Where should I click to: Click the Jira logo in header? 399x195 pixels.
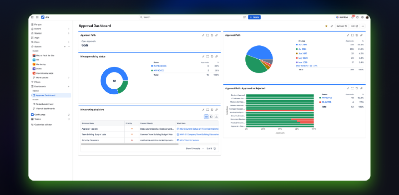43,17
